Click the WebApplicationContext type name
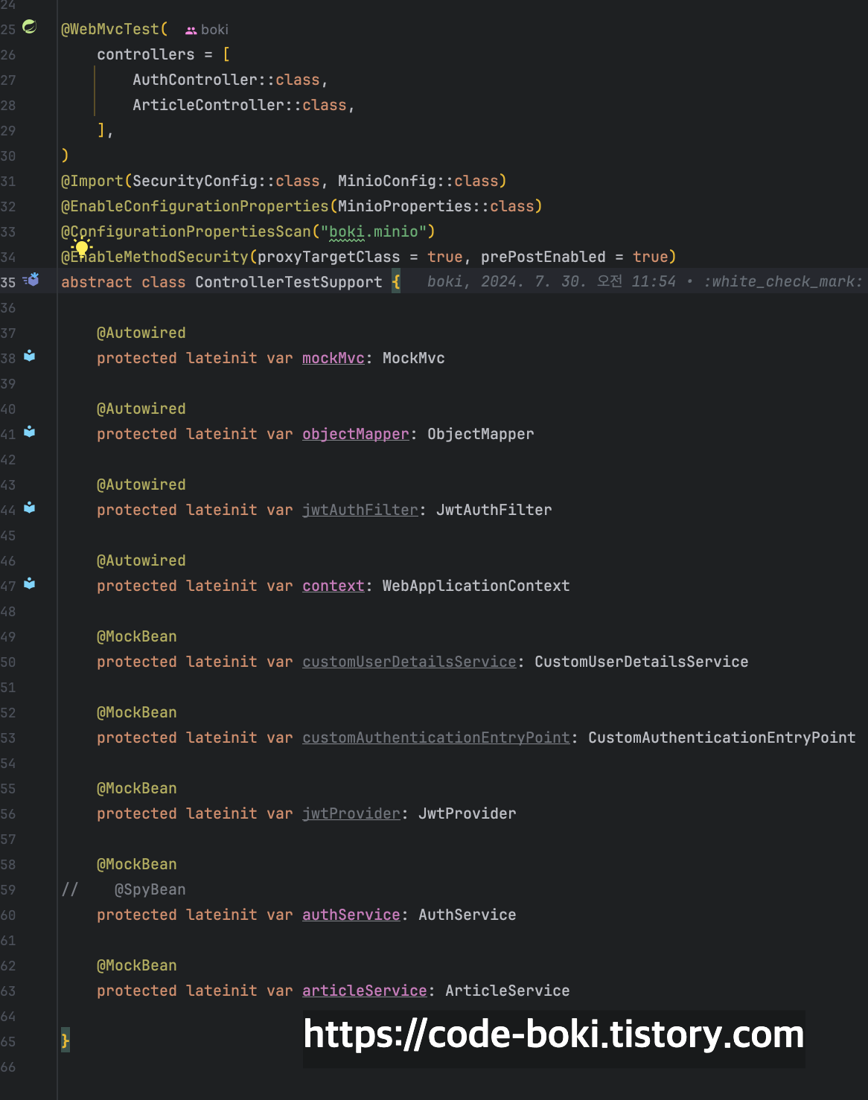Viewport: 868px width, 1100px height. click(476, 586)
